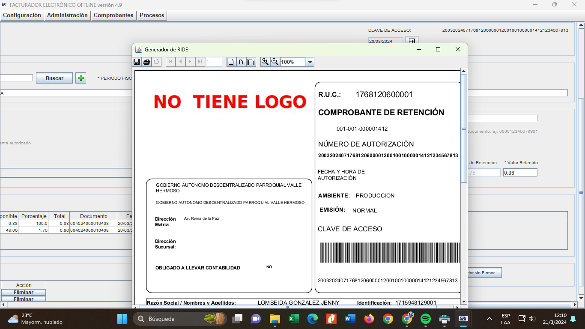Click the Valor Retenido field showing 0.86
Viewport: 585px width, 329px height.
[520, 173]
